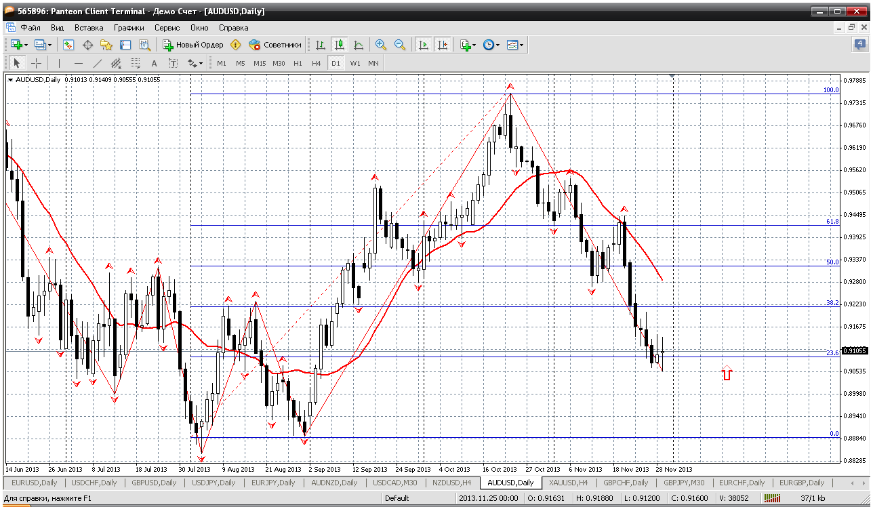The width and height of the screenshot is (873, 507).
Task: Switch timeframe to H4
Action: 317,63
